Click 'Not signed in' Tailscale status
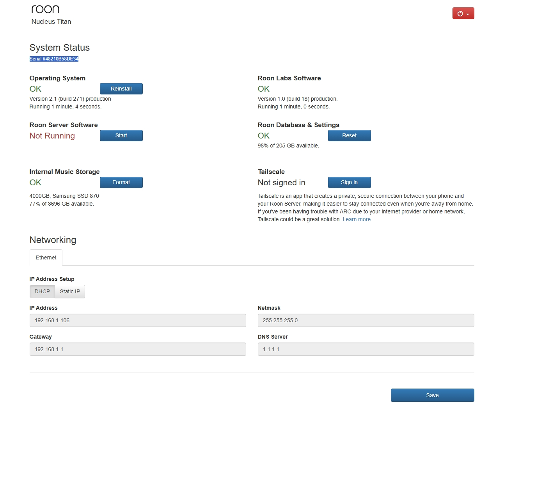The width and height of the screenshot is (559, 490). coord(281,183)
